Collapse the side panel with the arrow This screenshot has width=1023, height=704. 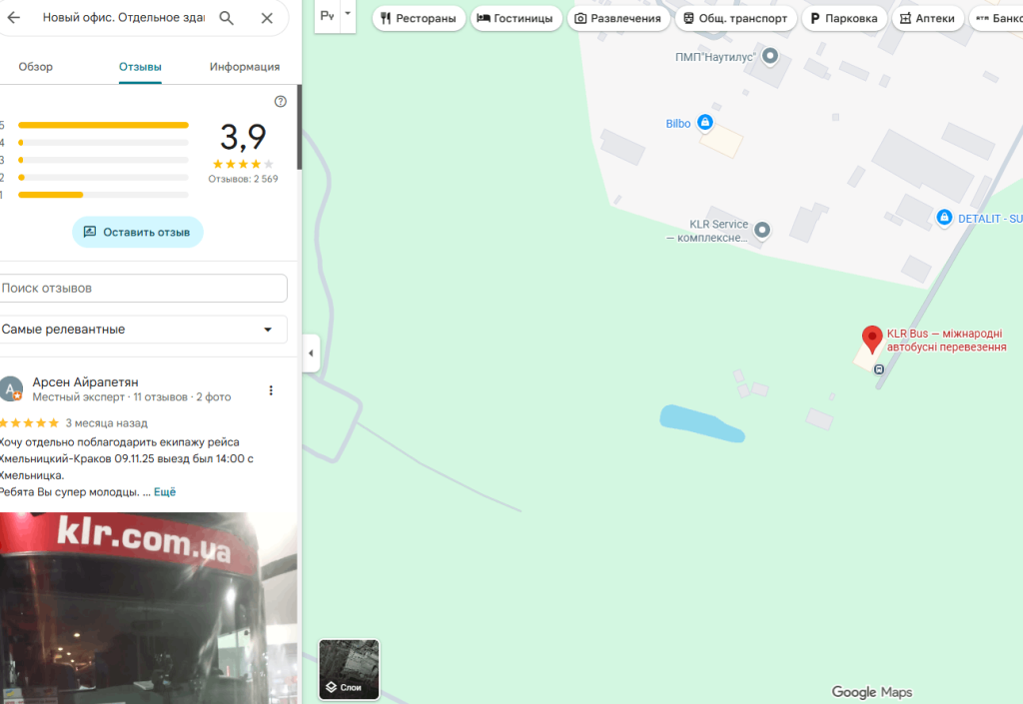pos(312,353)
